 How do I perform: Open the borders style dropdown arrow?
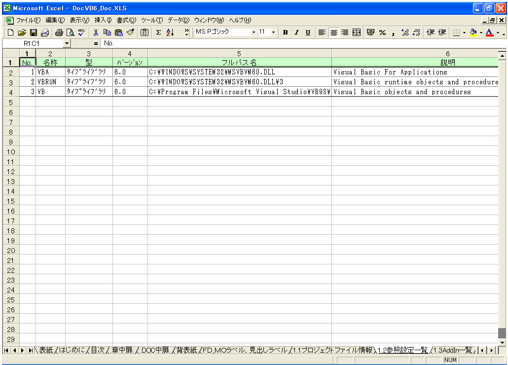[464, 33]
